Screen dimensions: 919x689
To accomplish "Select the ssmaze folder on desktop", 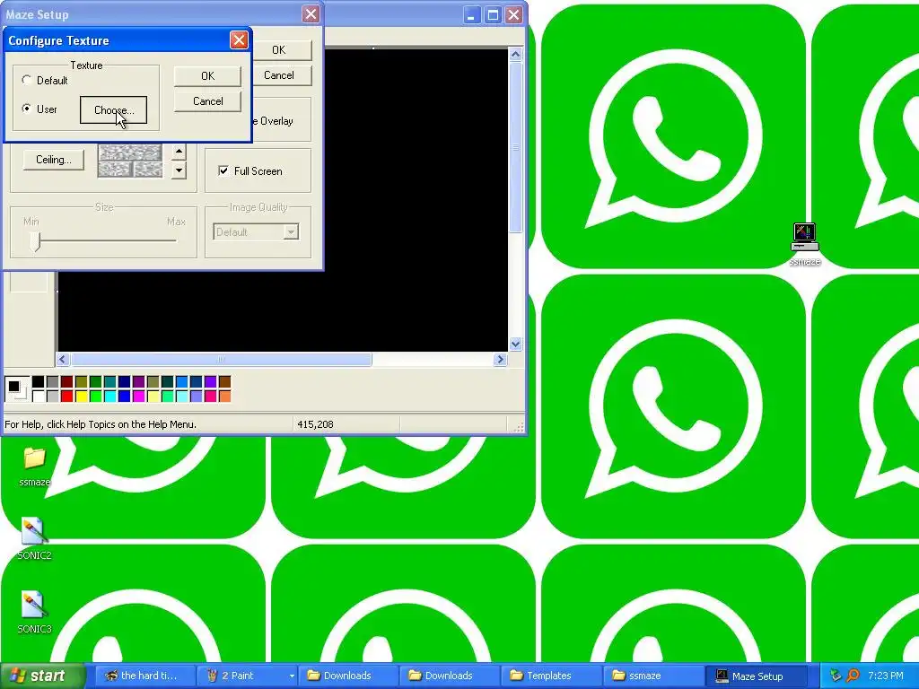I will pyautogui.click(x=35, y=467).
